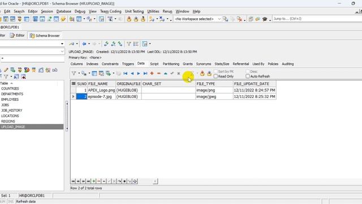Click the image/jpeg cell
The height and width of the screenshot is (204, 362).
tap(214, 97)
